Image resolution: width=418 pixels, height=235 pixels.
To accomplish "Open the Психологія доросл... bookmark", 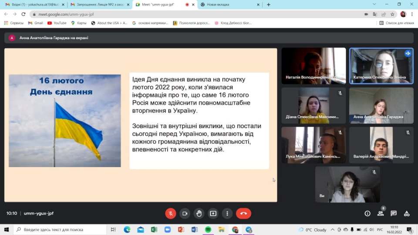I will pos(192,23).
